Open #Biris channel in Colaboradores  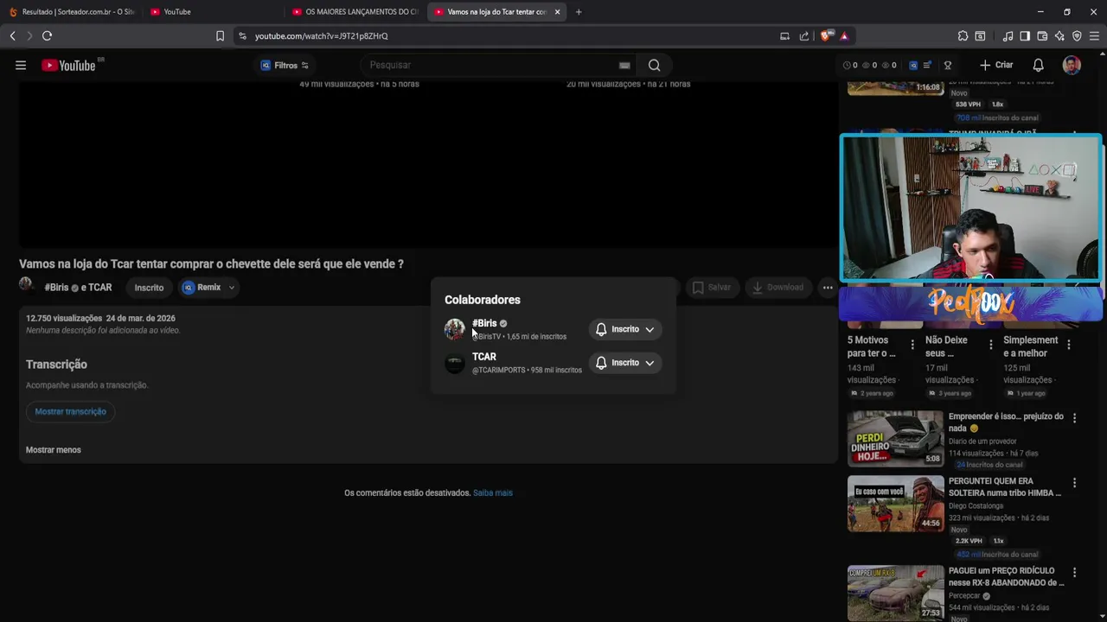tap(484, 323)
